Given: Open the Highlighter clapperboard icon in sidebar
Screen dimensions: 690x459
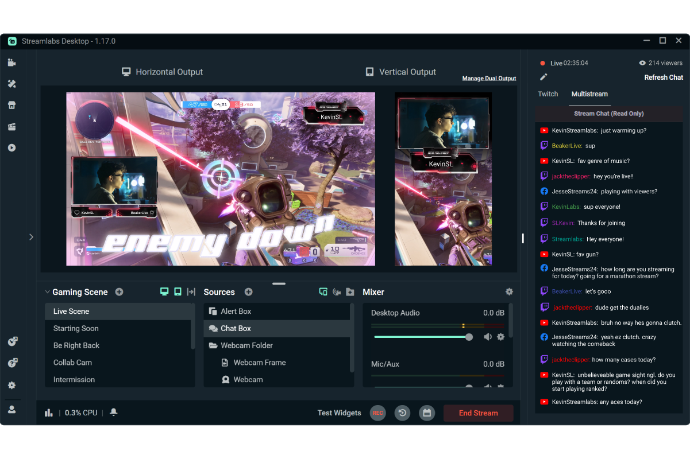Looking at the screenshot, I should pyautogui.click(x=11, y=126).
